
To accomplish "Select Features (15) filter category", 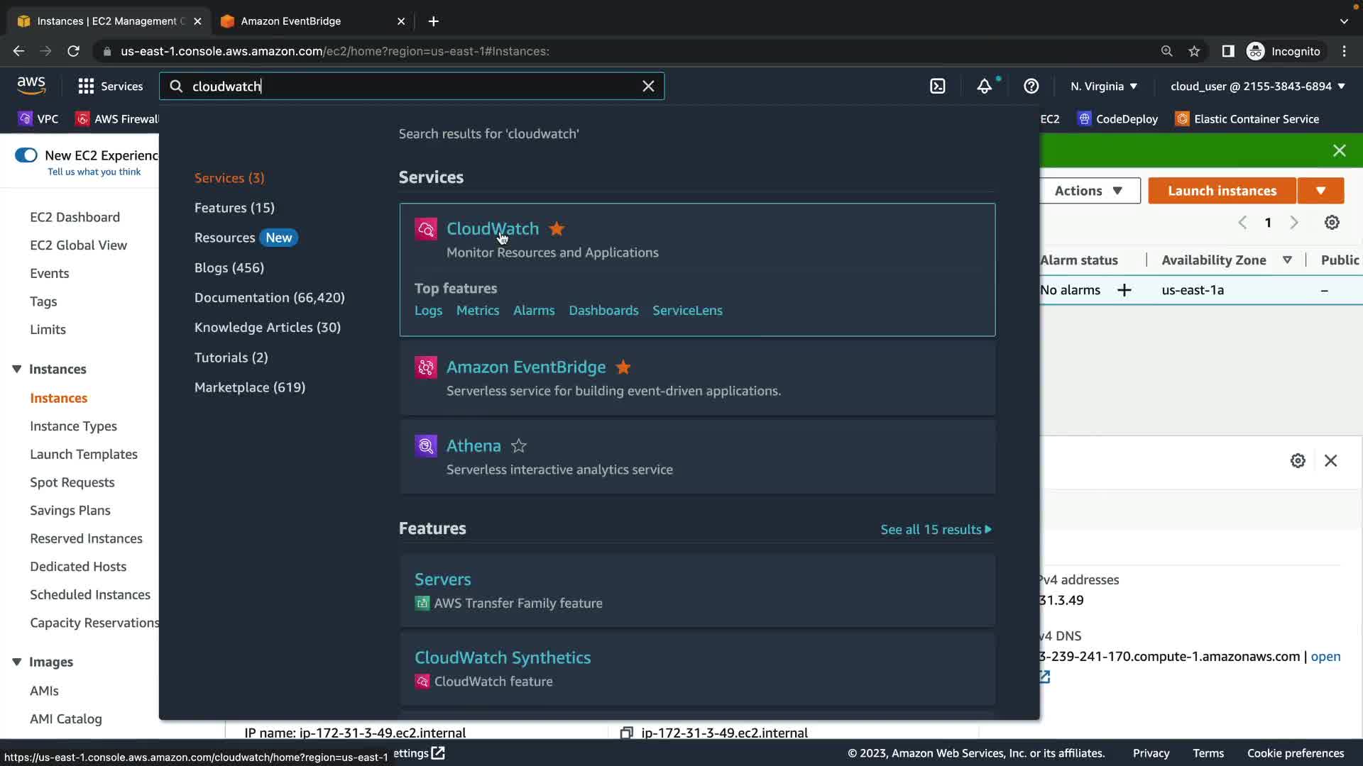I will [x=234, y=208].
